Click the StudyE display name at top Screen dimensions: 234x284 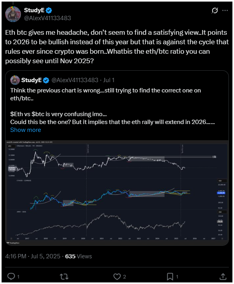click(x=34, y=10)
